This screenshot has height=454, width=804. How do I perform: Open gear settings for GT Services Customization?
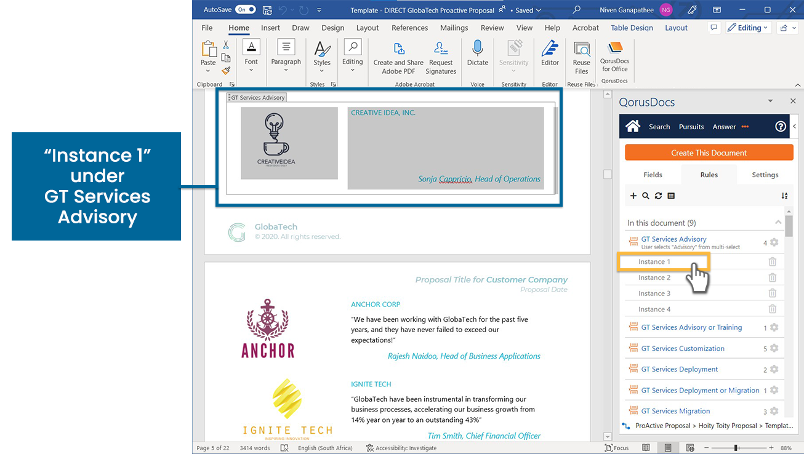point(774,348)
